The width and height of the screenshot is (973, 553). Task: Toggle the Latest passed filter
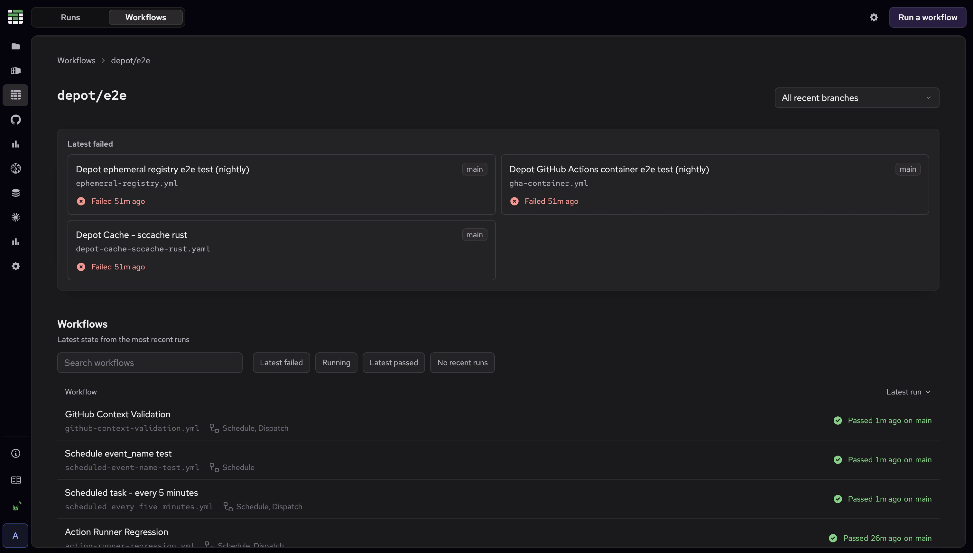394,363
